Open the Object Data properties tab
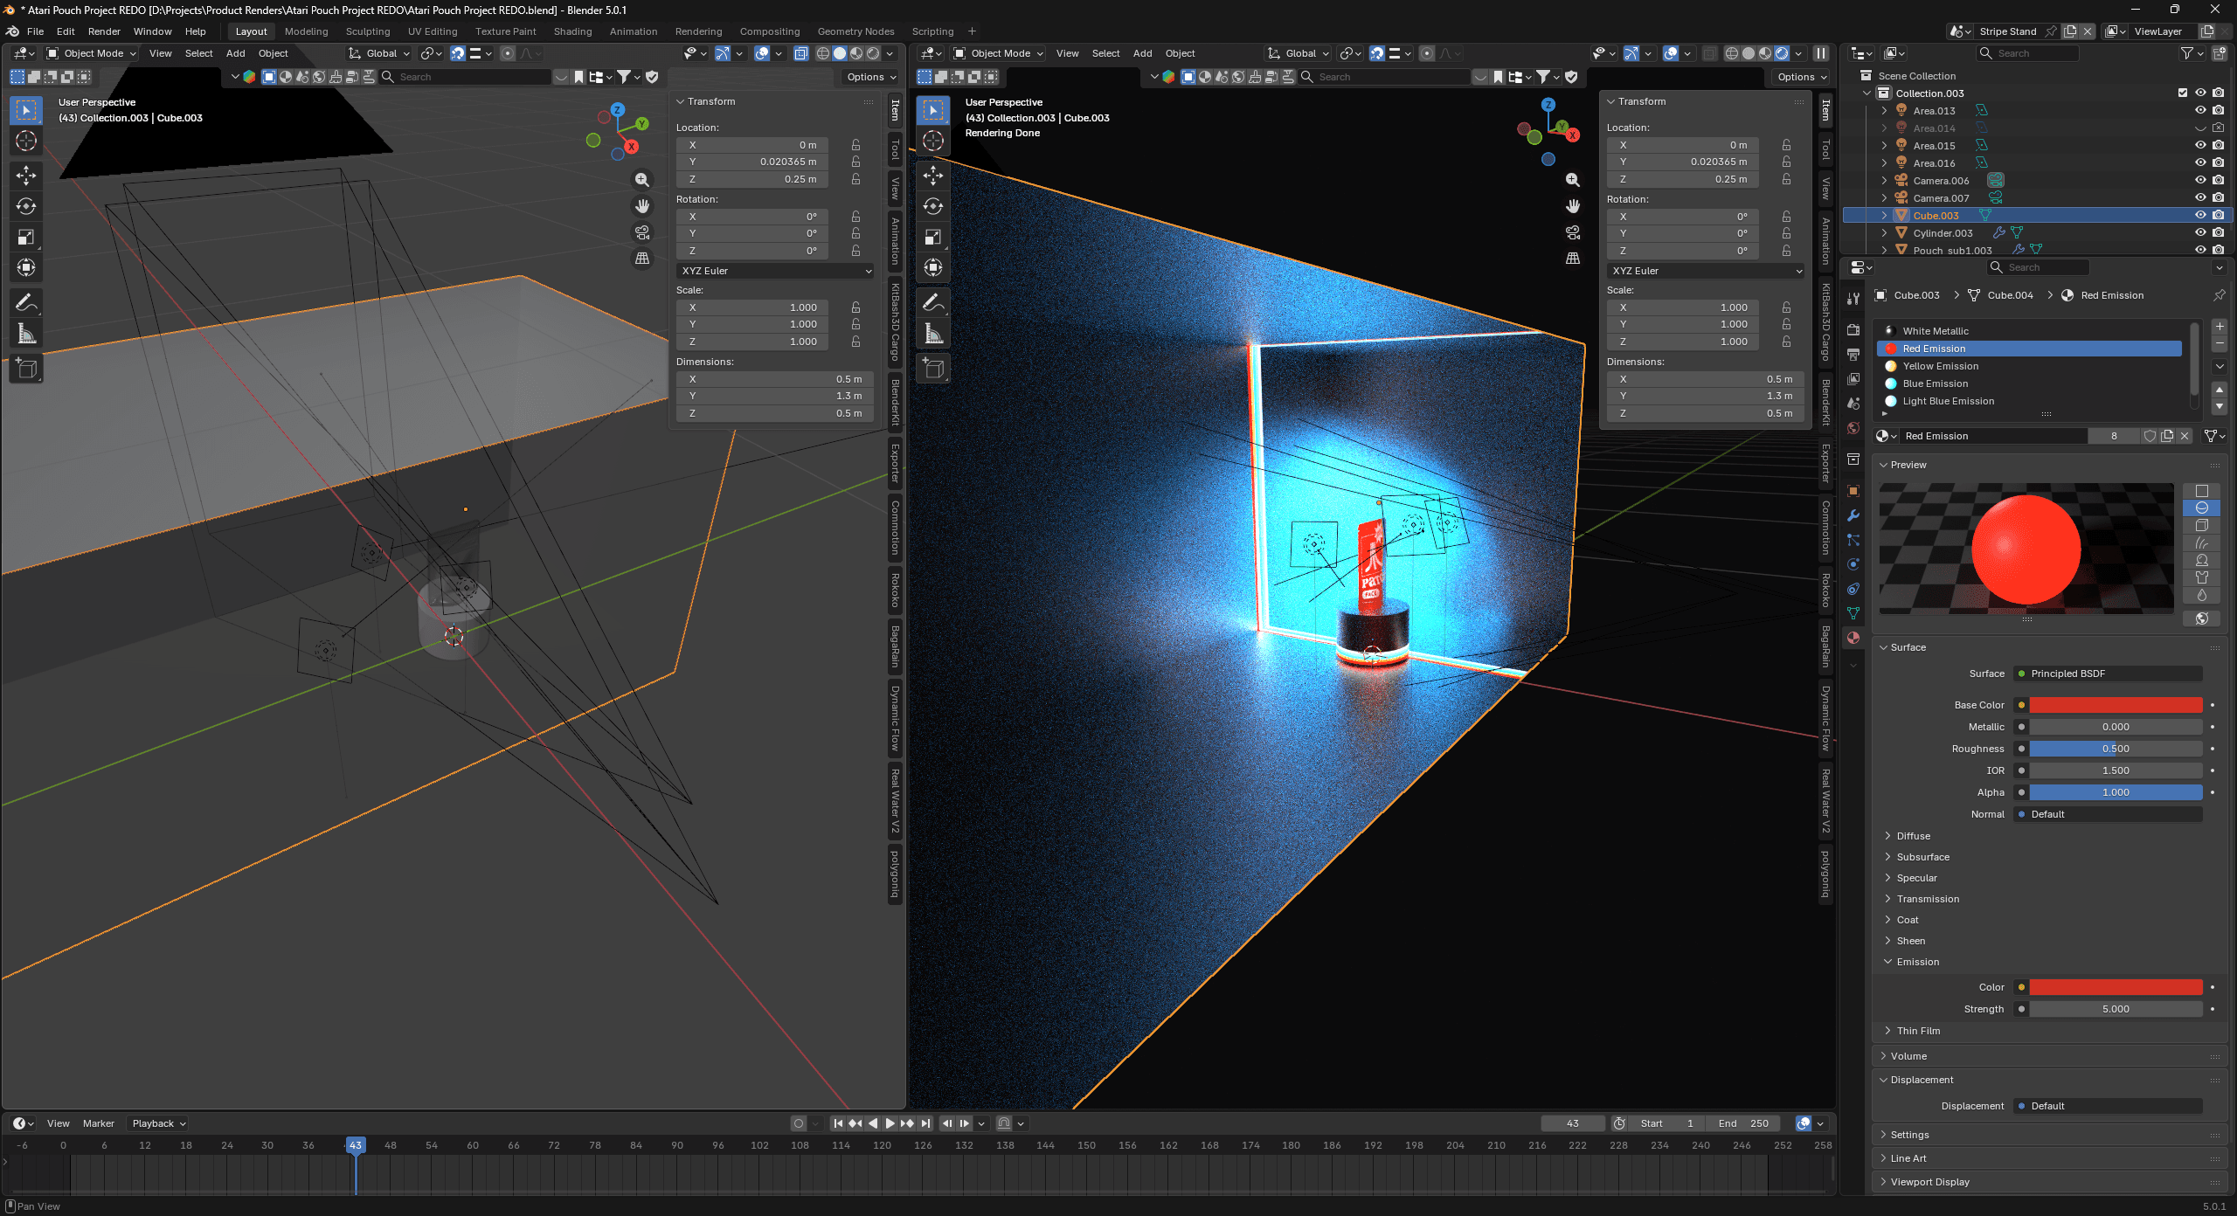The image size is (2237, 1216). (x=1853, y=613)
